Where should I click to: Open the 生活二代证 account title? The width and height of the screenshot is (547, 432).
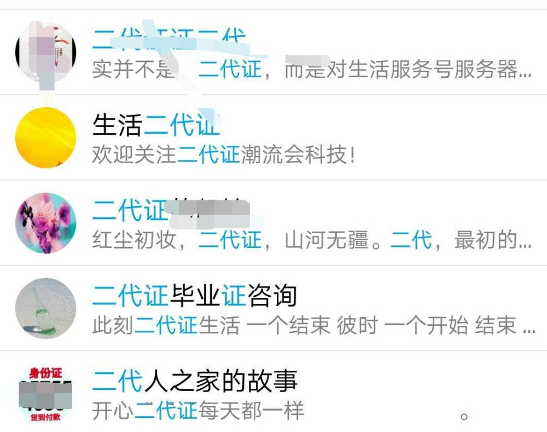[156, 125]
